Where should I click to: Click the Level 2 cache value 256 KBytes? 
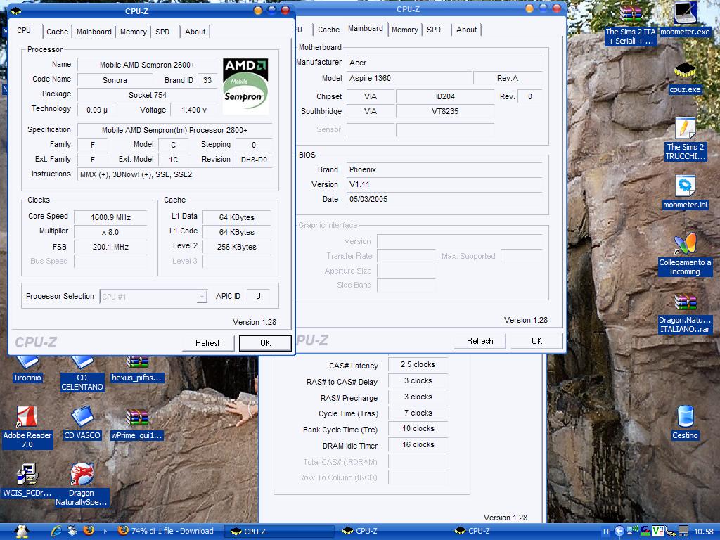(237, 247)
